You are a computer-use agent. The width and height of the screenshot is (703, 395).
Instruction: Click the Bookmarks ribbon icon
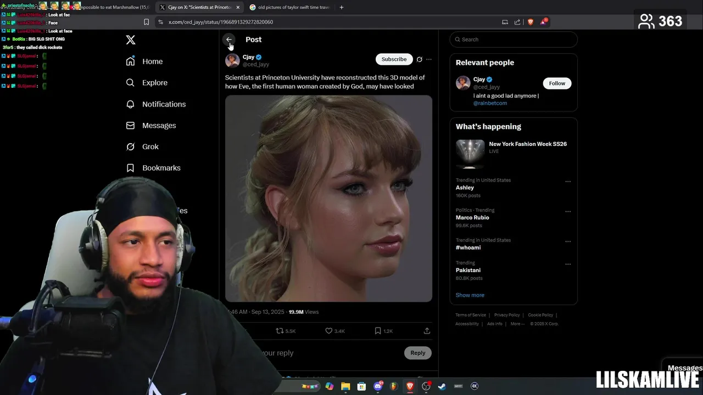(130, 168)
